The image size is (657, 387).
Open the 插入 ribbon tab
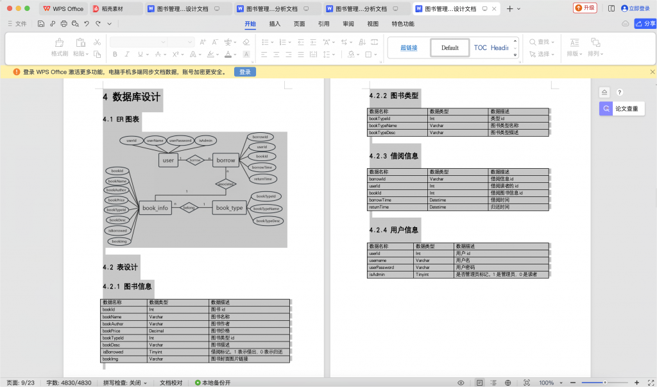(275, 24)
